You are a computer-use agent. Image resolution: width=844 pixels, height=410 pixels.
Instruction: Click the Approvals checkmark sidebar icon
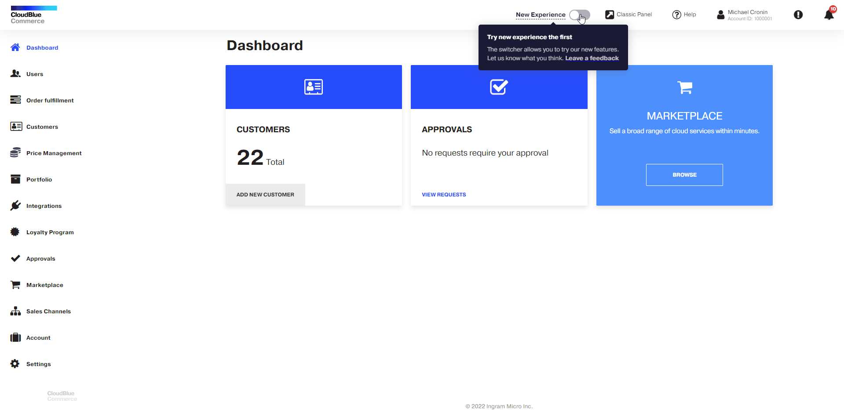click(x=15, y=258)
